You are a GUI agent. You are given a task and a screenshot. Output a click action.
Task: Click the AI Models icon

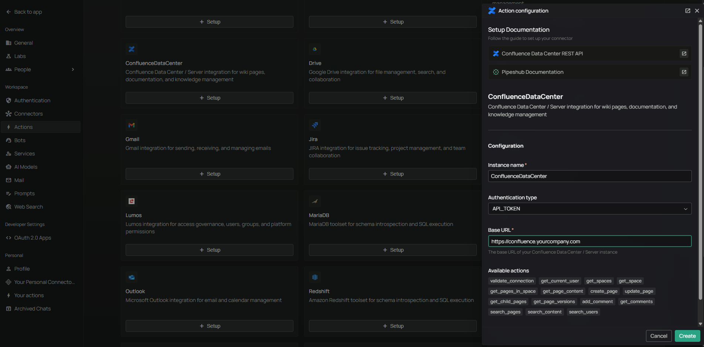(8, 167)
